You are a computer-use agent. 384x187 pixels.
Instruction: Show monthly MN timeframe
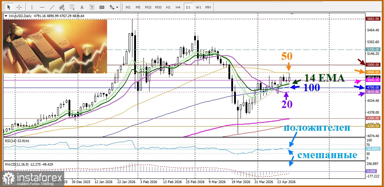pyautogui.click(x=208, y=7)
